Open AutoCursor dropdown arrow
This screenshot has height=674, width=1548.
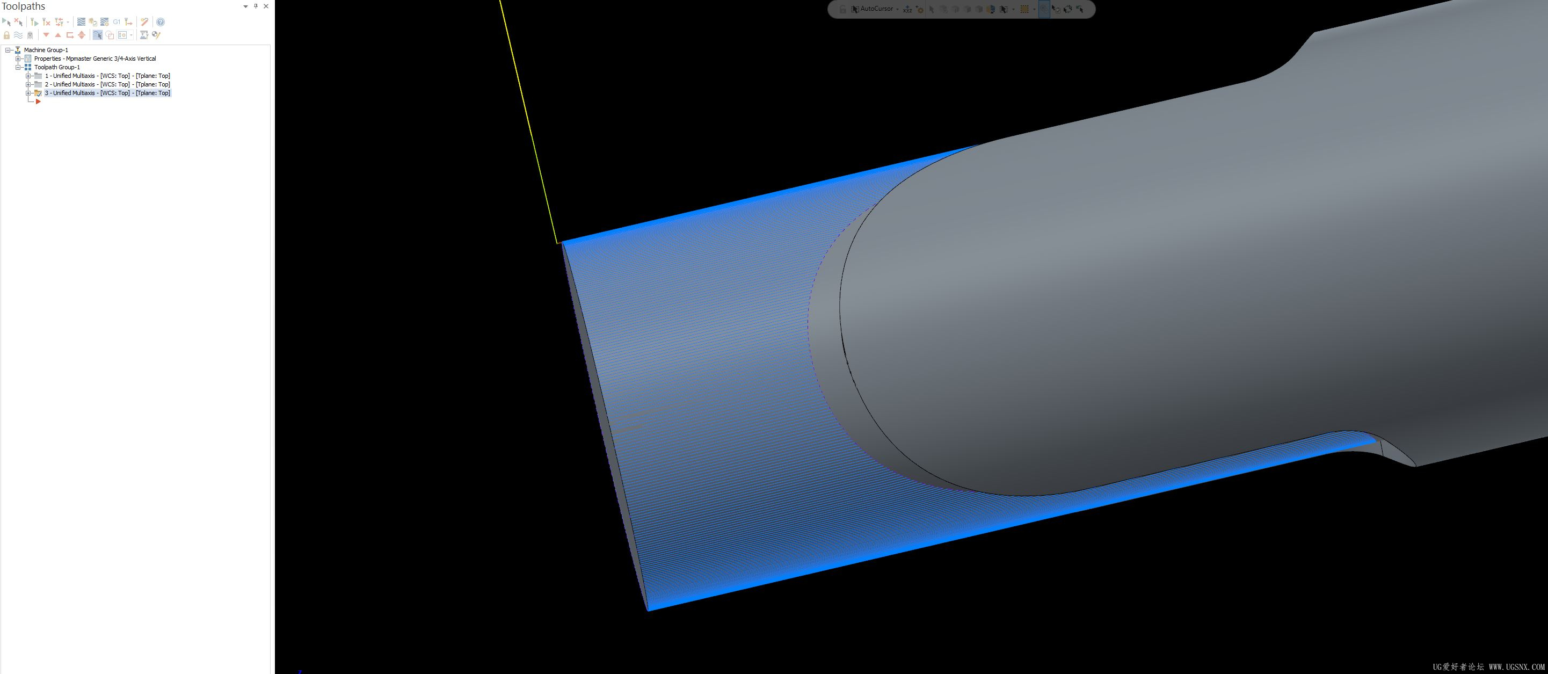point(898,9)
